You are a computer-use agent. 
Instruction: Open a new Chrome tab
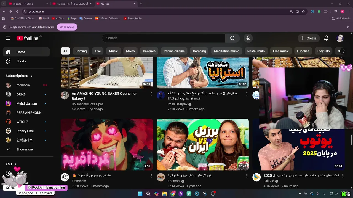click(x=141, y=4)
